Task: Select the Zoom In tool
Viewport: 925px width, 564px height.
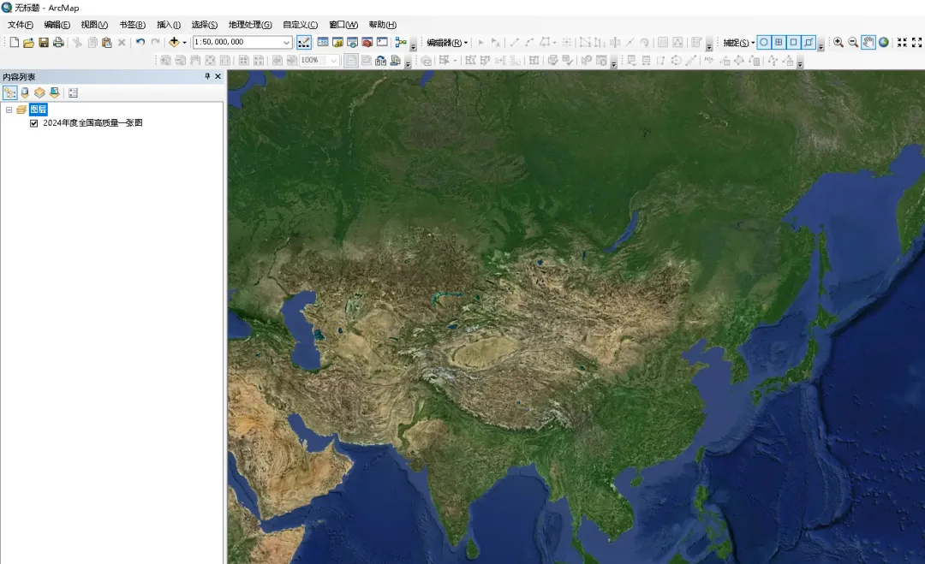Action: coord(838,43)
